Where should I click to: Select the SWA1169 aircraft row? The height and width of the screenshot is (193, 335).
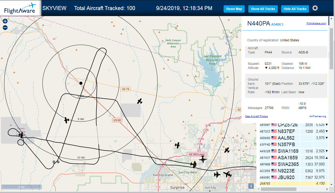point(294,151)
